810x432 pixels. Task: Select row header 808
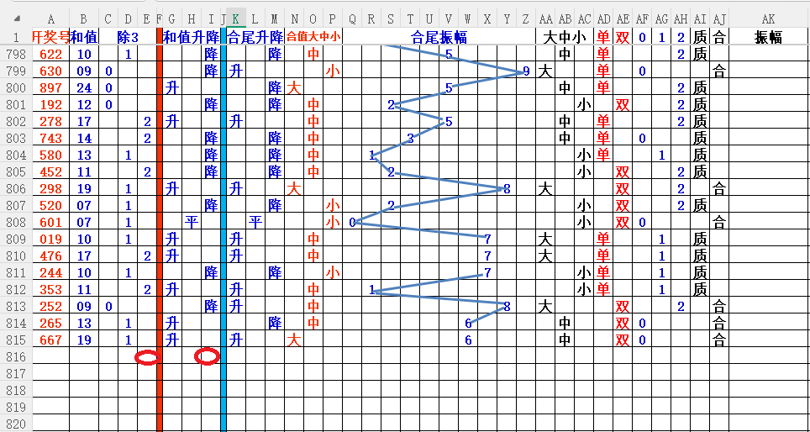pos(15,223)
